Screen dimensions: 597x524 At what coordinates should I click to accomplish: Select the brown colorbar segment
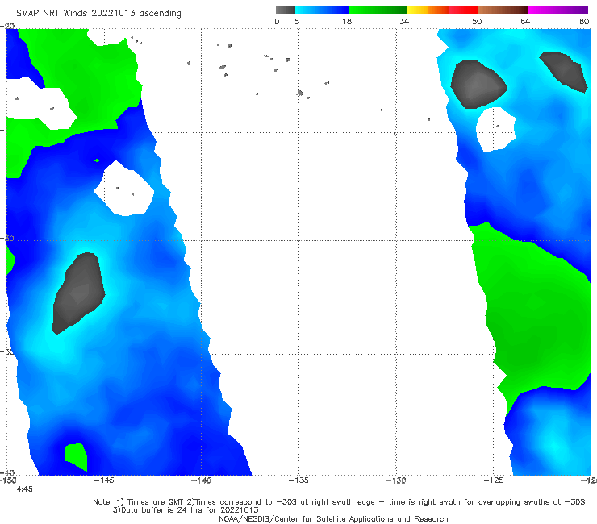click(503, 10)
